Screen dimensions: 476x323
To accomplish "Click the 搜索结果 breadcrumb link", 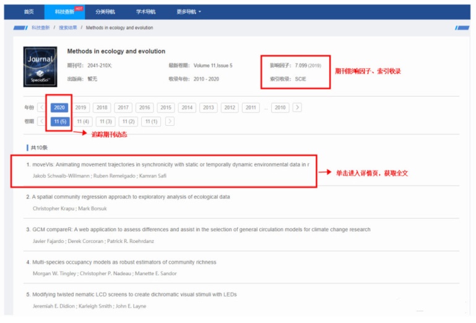I will coord(67,28).
